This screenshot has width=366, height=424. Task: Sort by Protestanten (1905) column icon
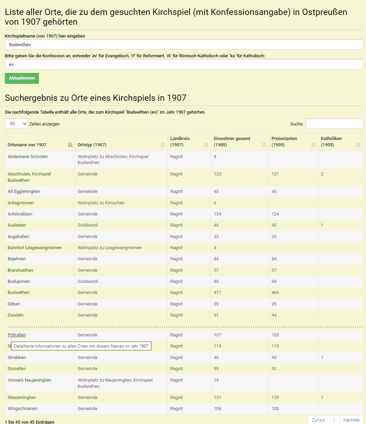(314, 145)
